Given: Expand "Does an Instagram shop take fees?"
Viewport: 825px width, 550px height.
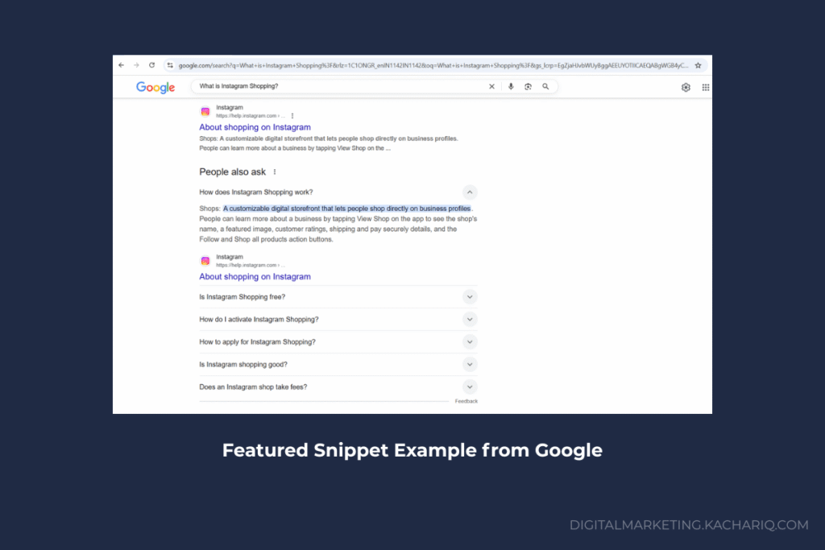Looking at the screenshot, I should click(x=470, y=387).
